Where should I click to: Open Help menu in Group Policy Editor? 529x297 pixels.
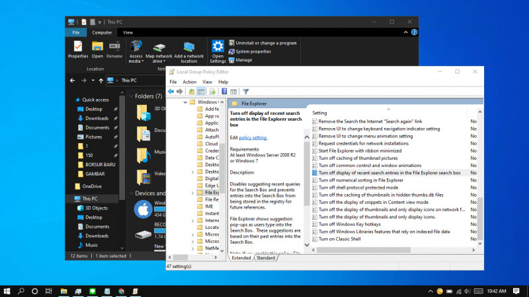(223, 82)
